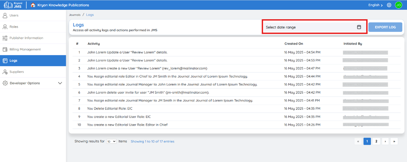Image resolution: width=407 pixels, height=162 pixels.
Task: Open the settings gear icon in header
Action: [389, 5]
